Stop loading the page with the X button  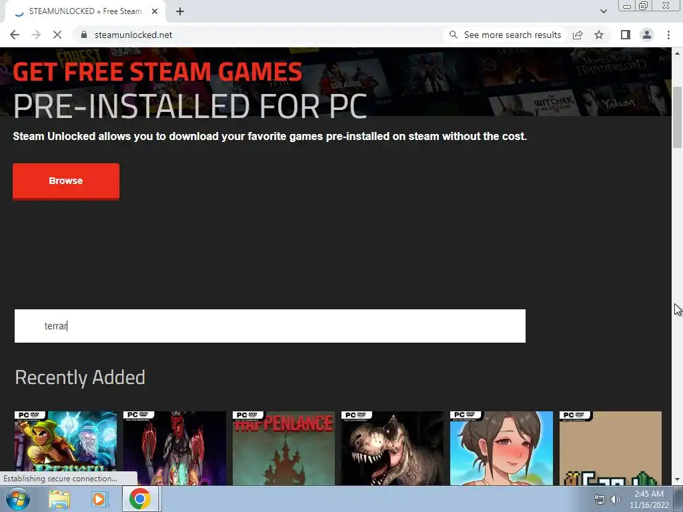pyautogui.click(x=57, y=35)
